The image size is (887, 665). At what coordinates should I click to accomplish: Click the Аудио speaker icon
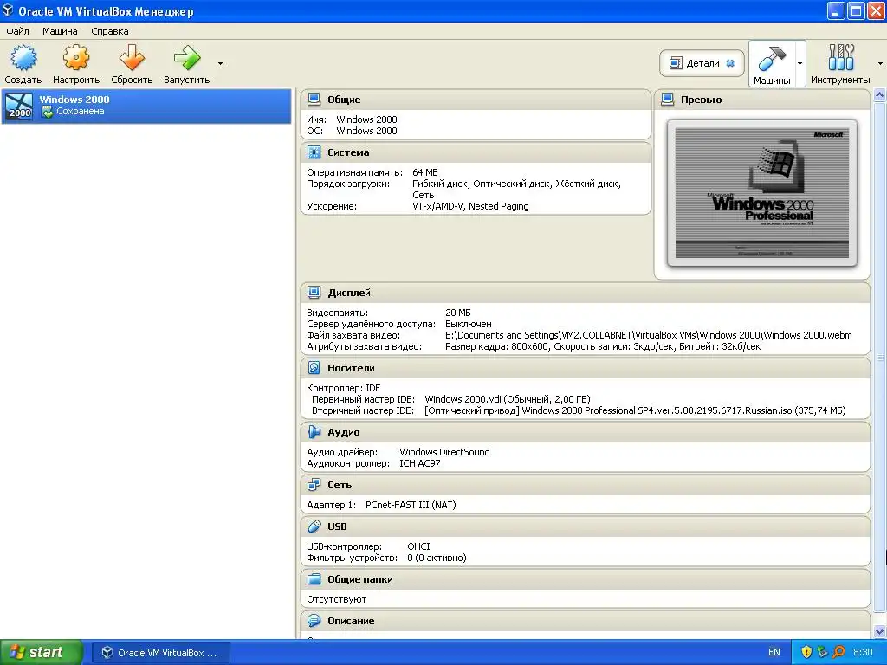click(x=314, y=432)
